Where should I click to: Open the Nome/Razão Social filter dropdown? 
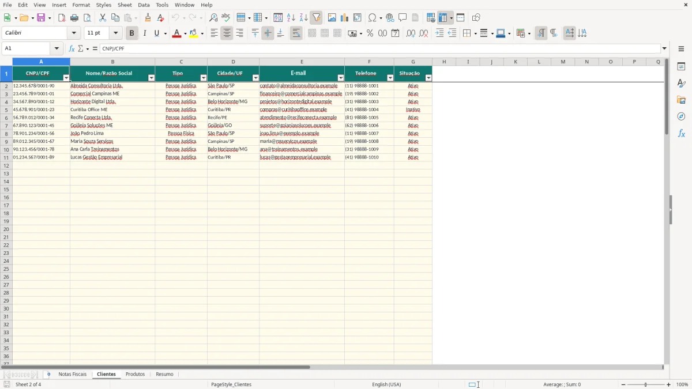tap(152, 78)
